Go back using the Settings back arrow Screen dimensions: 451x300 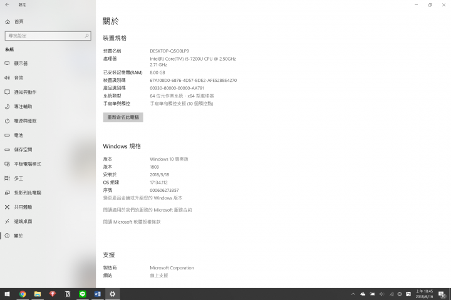[7, 5]
